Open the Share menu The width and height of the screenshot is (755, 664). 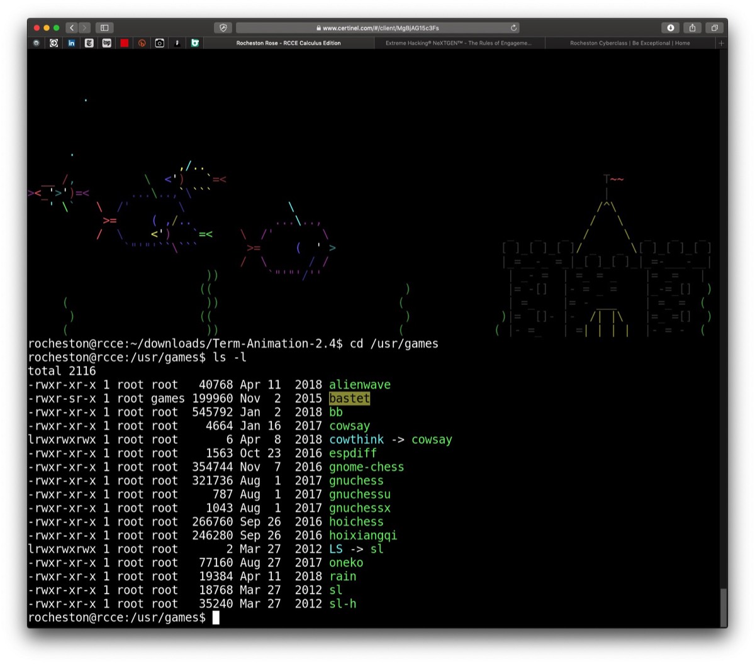[692, 28]
